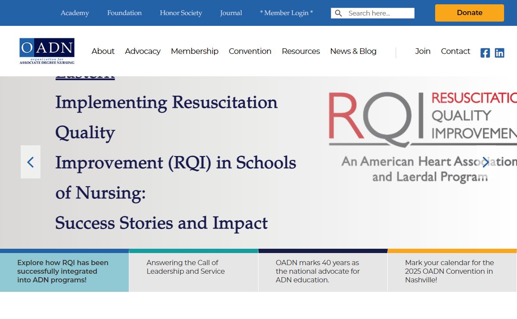
Task: Advance to next slide arrow
Action: pyautogui.click(x=486, y=162)
